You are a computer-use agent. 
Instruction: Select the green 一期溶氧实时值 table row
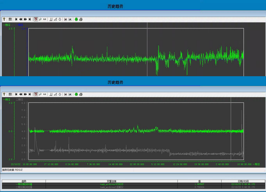[134, 184]
